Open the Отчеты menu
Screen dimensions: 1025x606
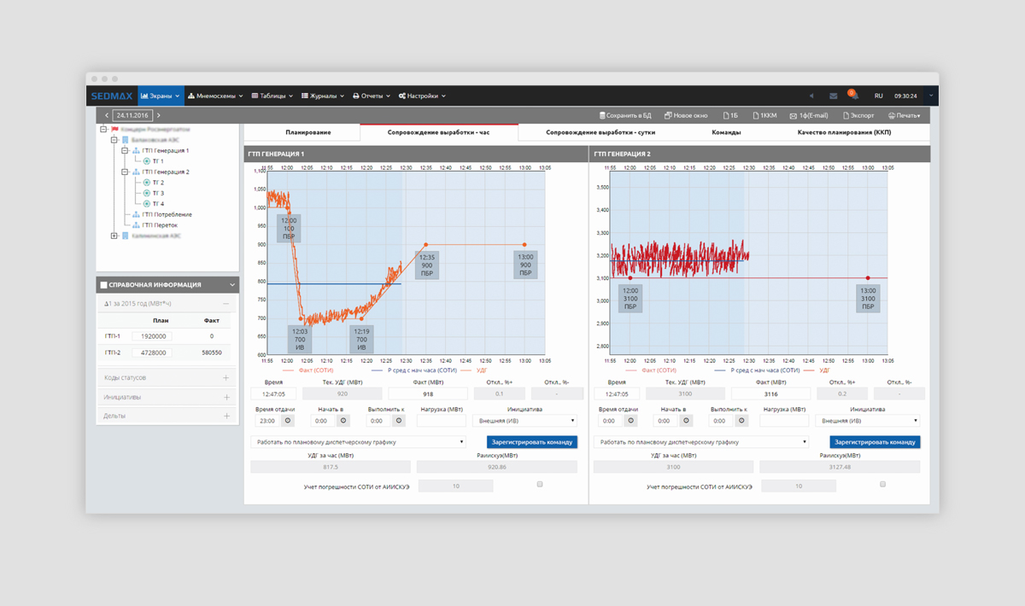(x=371, y=96)
